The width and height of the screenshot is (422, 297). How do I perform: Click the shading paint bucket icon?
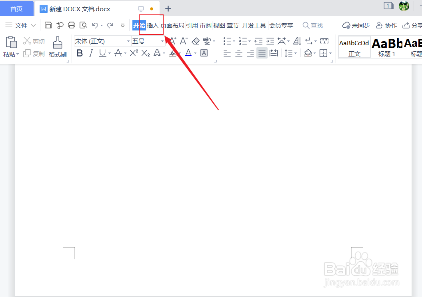[x=308, y=53]
